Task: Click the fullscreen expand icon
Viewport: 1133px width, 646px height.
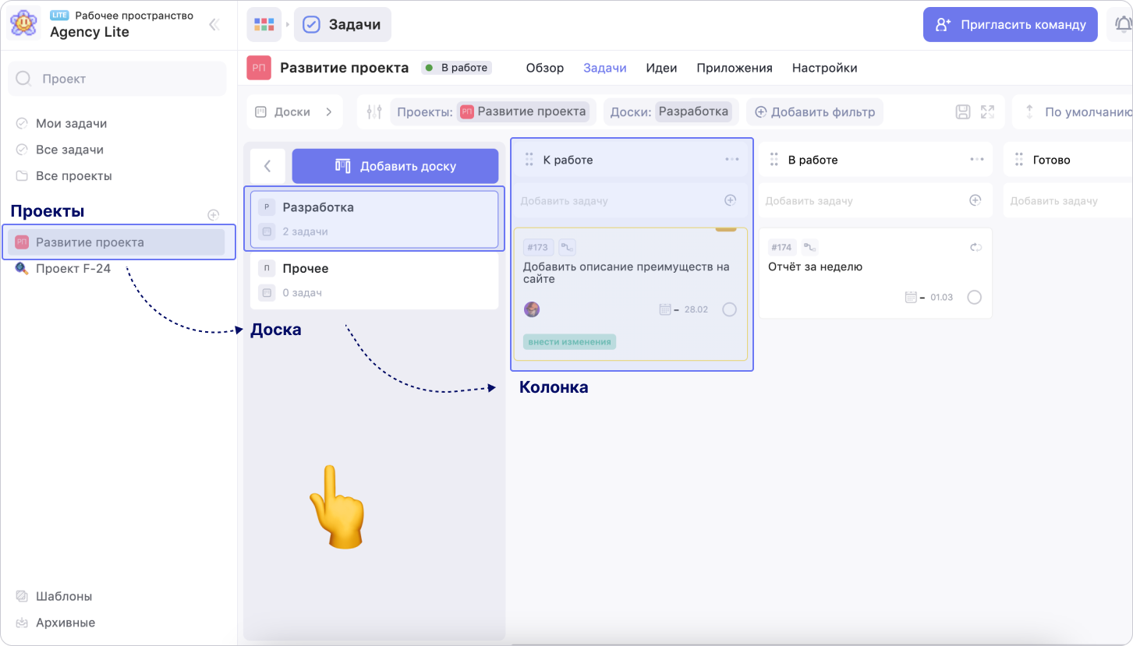Action: point(988,112)
